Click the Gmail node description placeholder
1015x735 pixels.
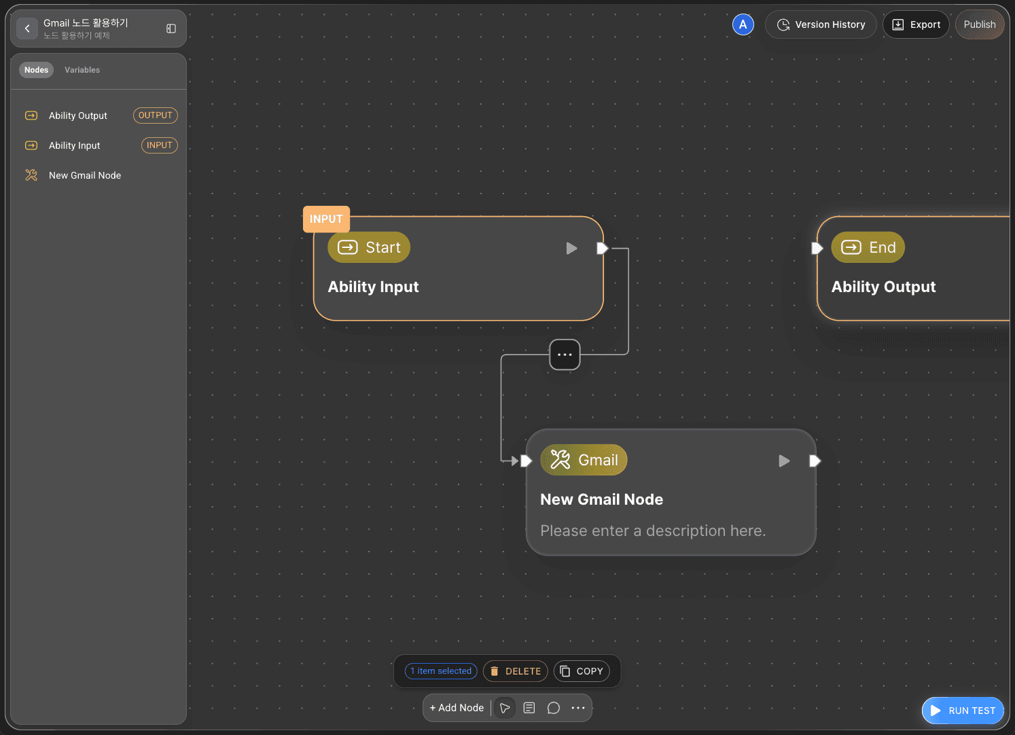pyautogui.click(x=653, y=531)
